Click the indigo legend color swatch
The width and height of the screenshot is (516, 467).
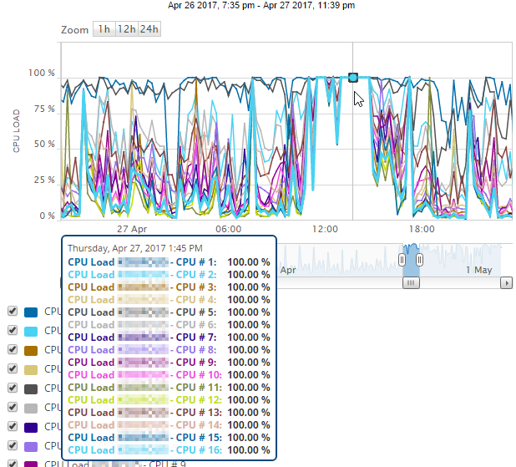31,428
